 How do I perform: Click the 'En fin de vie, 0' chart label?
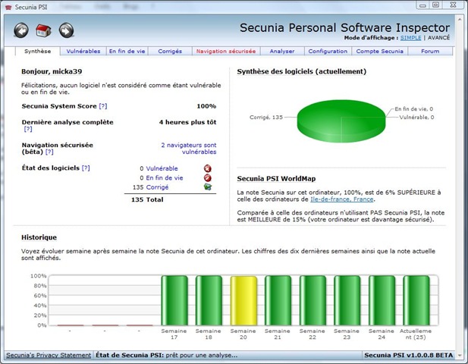[x=414, y=109]
